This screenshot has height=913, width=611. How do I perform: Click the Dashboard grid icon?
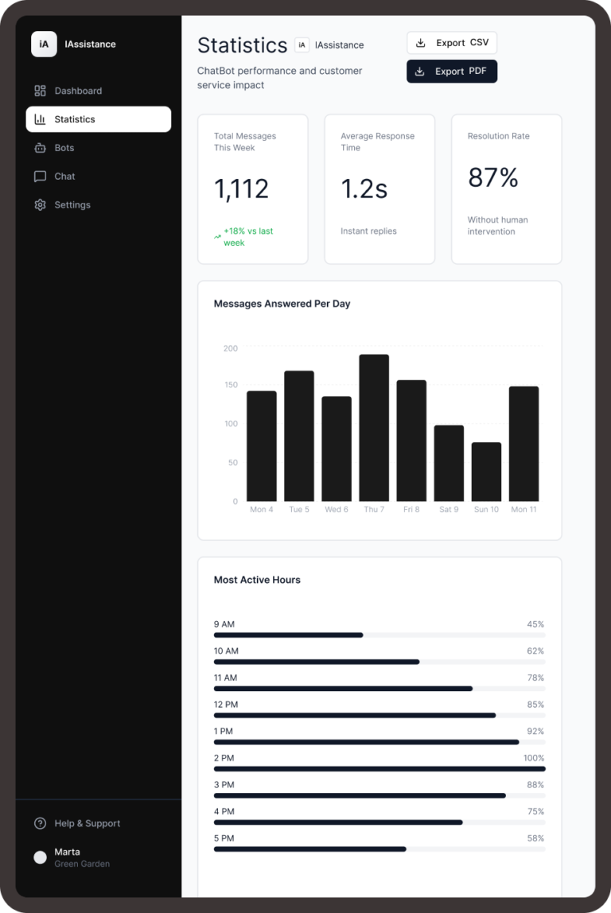point(40,91)
